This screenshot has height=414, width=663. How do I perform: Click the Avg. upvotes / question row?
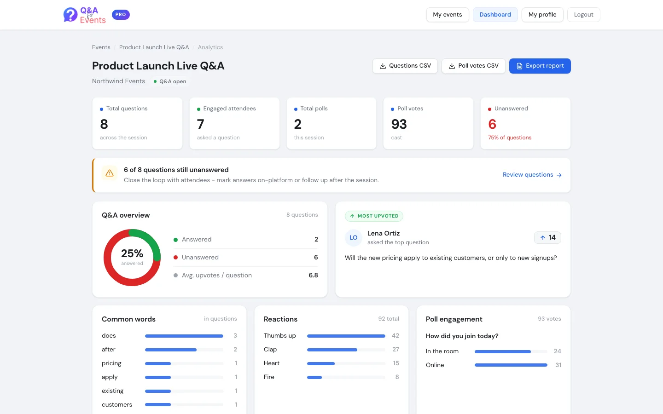(x=246, y=276)
